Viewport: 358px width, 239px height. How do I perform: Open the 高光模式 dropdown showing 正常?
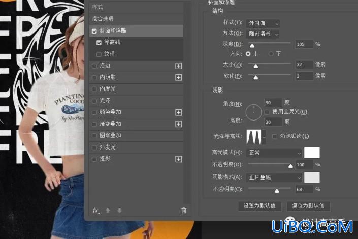point(274,153)
